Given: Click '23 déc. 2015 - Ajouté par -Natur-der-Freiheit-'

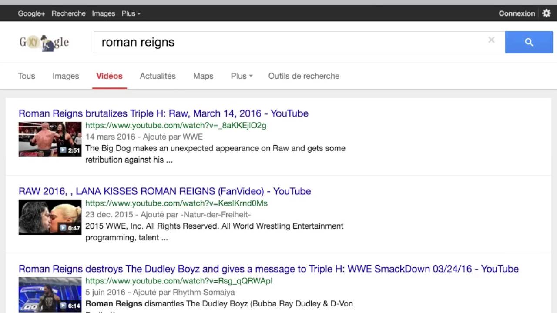Looking at the screenshot, I should (x=168, y=215).
